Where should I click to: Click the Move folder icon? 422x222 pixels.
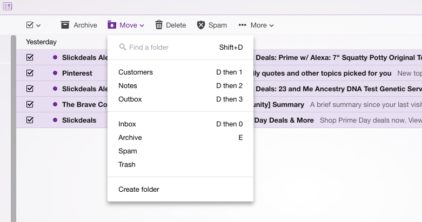(x=111, y=25)
